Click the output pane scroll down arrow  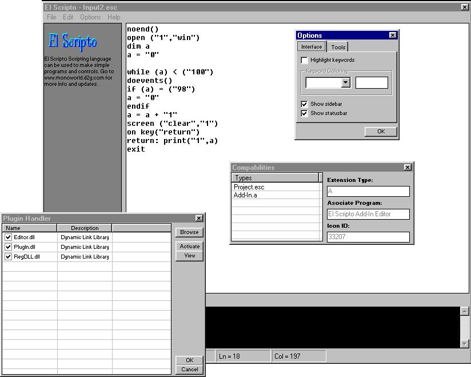tap(464, 344)
